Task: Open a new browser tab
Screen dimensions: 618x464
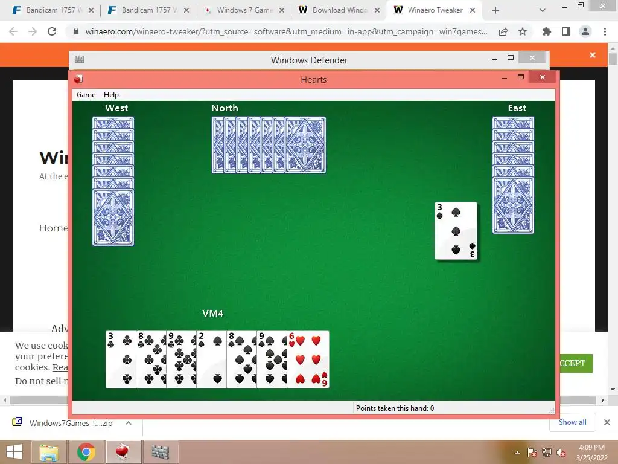Action: click(x=495, y=10)
